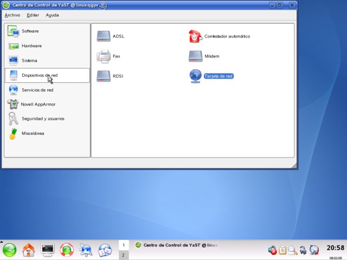Open the green openSUSE start menu
Screen dimensions: 347x260
pyautogui.click(x=10, y=250)
